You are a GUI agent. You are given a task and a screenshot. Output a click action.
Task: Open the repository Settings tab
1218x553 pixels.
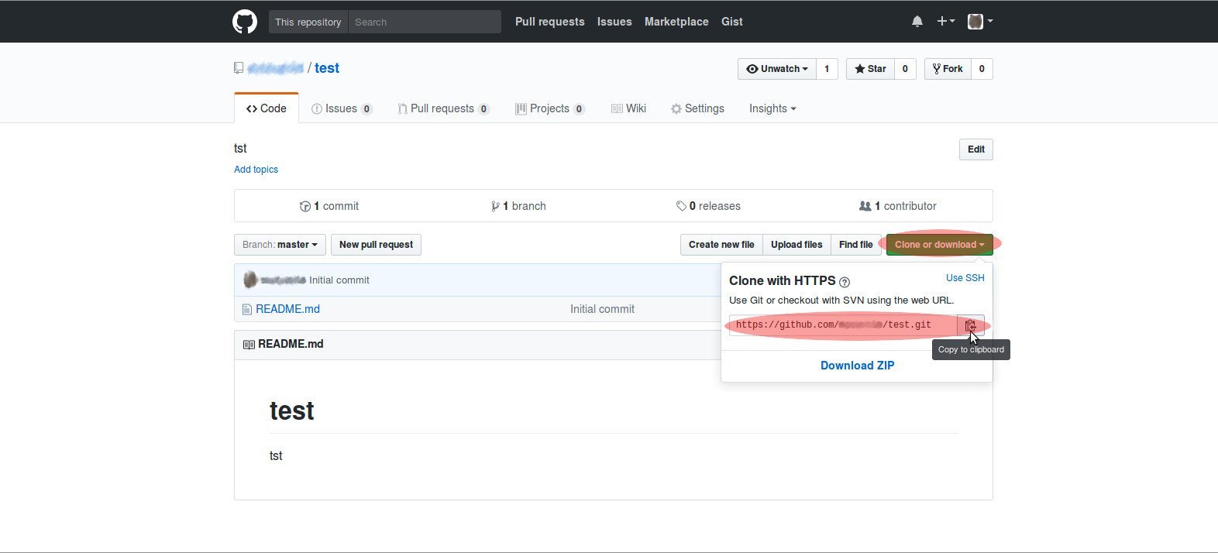[x=697, y=108]
